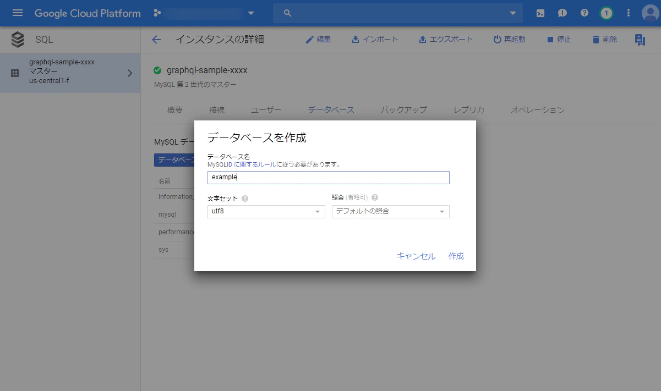
Task: Switch to the オペレーション tab
Action: (x=538, y=110)
